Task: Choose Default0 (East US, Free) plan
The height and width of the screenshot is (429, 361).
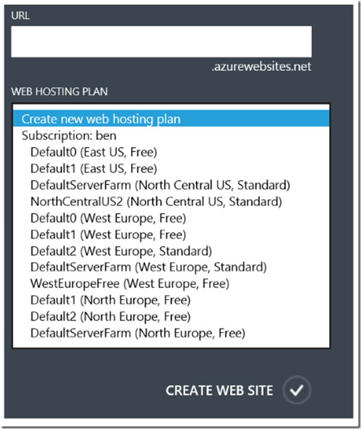Action: click(171, 152)
